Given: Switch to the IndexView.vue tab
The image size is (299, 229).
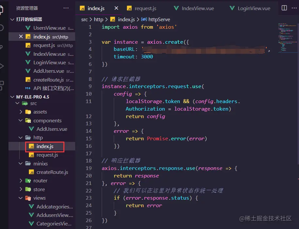Looking at the screenshot, I should coord(198,8).
